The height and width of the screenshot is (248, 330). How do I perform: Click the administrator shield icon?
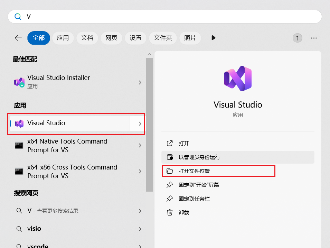(x=170, y=157)
